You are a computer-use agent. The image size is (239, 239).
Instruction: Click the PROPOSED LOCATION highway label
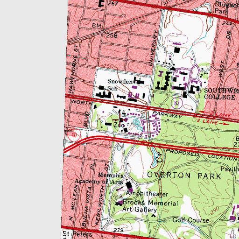click(x=202, y=155)
